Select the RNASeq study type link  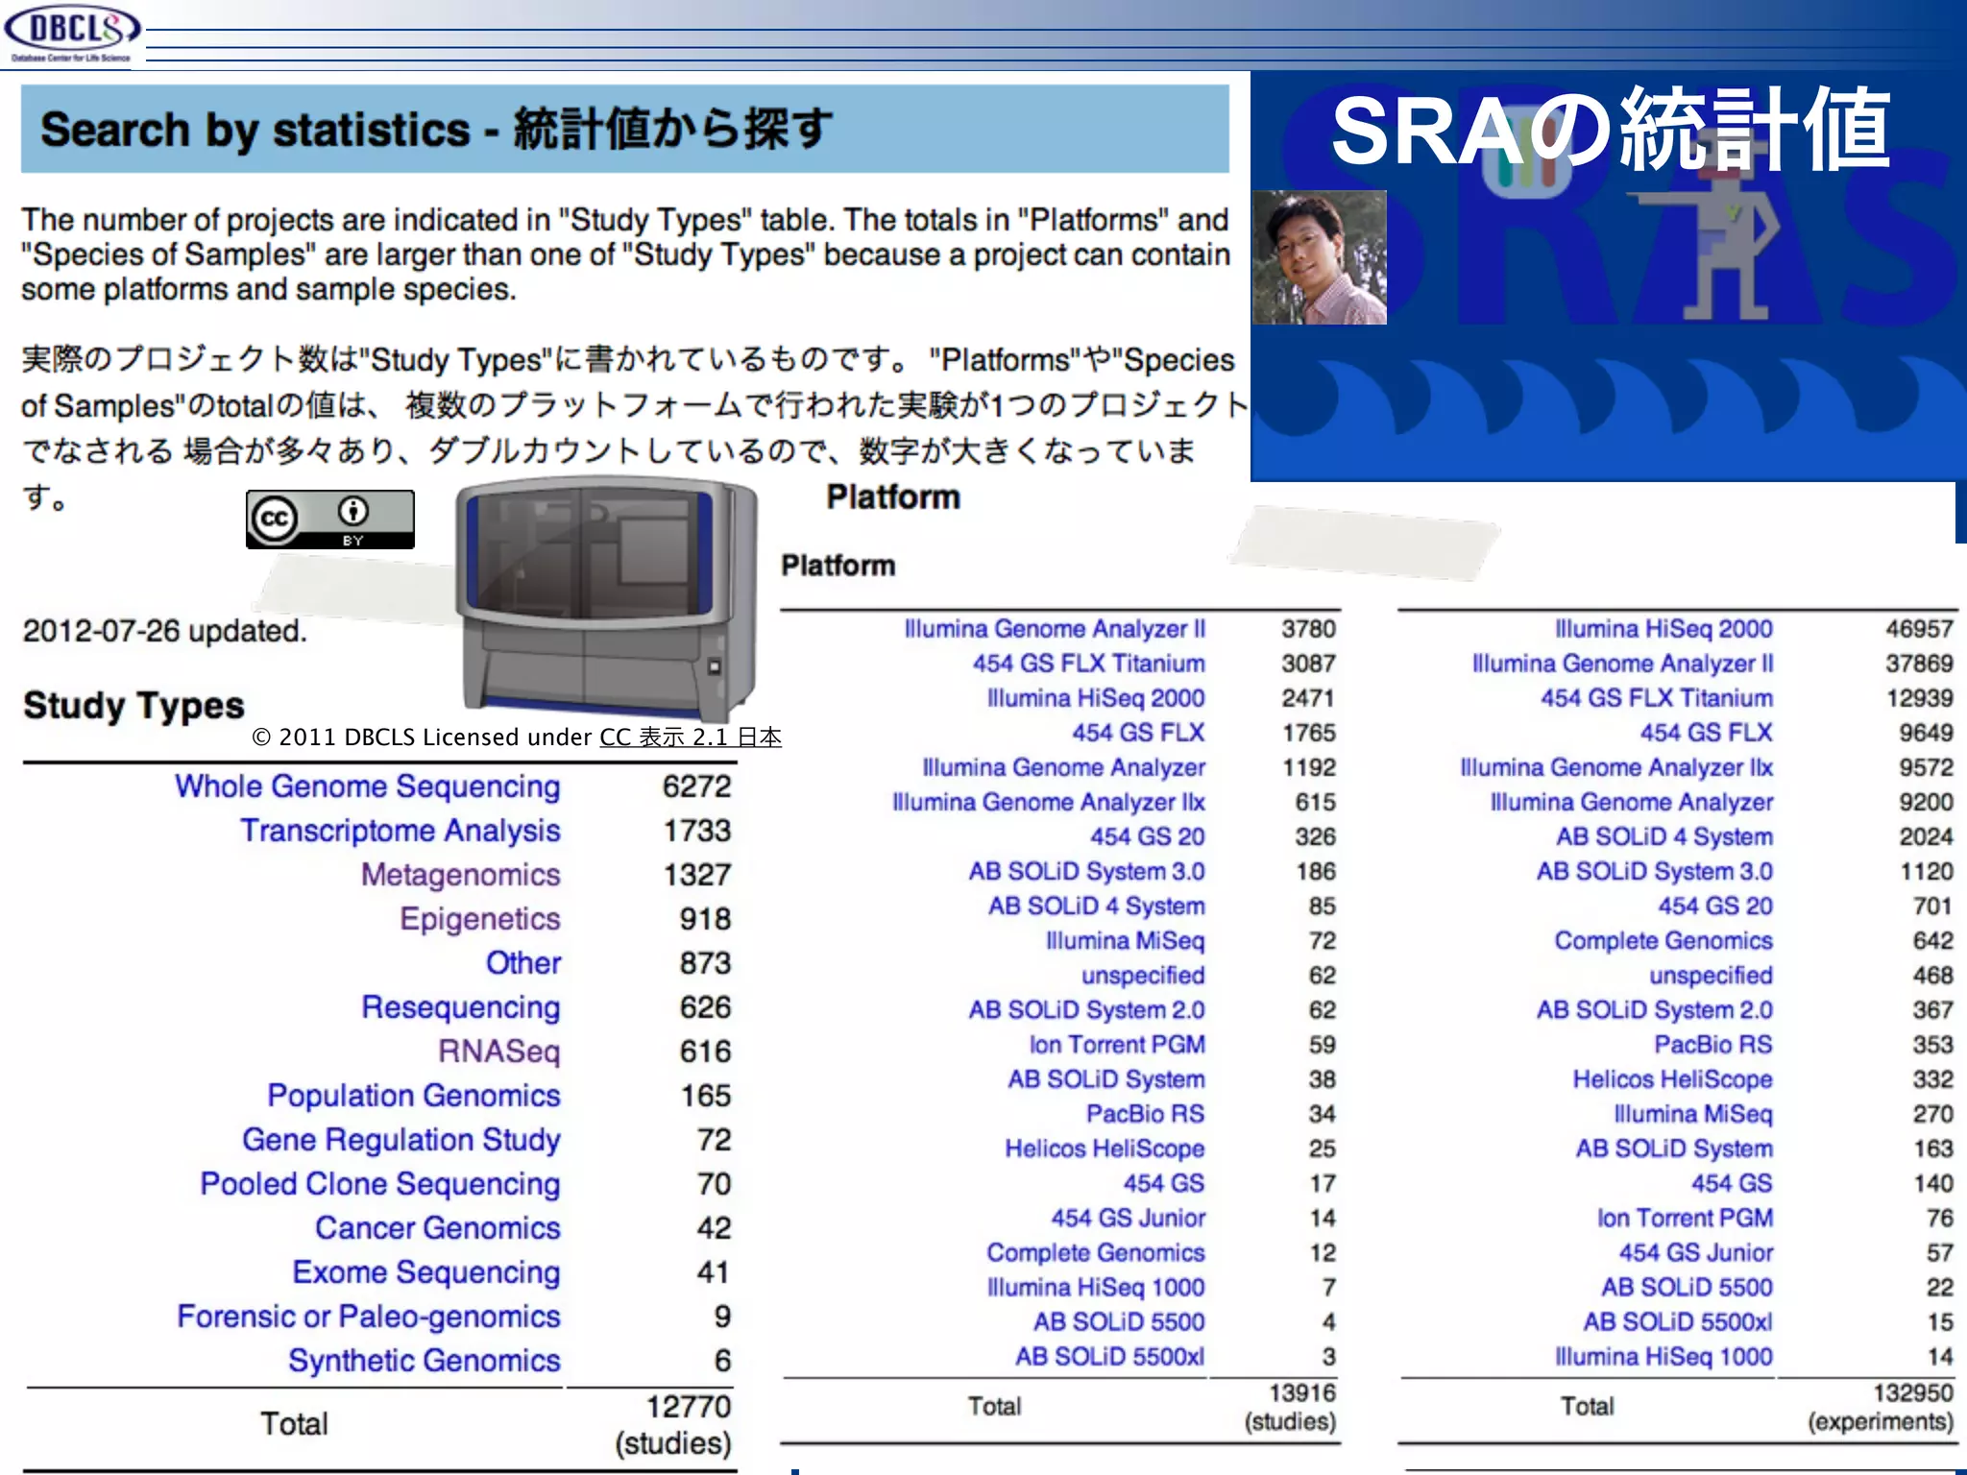499,1052
